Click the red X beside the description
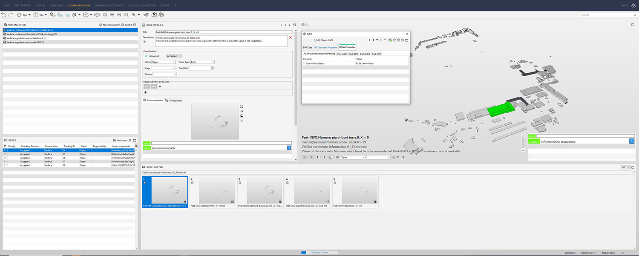 291,37
